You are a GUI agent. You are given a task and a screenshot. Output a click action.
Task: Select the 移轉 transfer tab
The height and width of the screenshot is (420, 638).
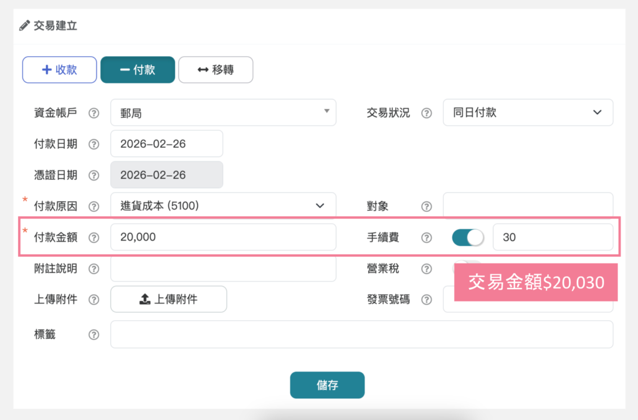tap(216, 70)
